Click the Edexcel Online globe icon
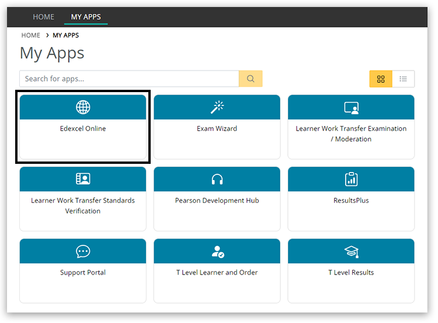The width and height of the screenshot is (438, 323). click(x=83, y=107)
